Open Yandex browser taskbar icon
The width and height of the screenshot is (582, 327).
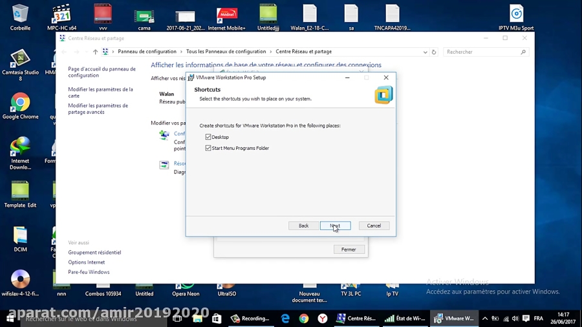coord(322,318)
